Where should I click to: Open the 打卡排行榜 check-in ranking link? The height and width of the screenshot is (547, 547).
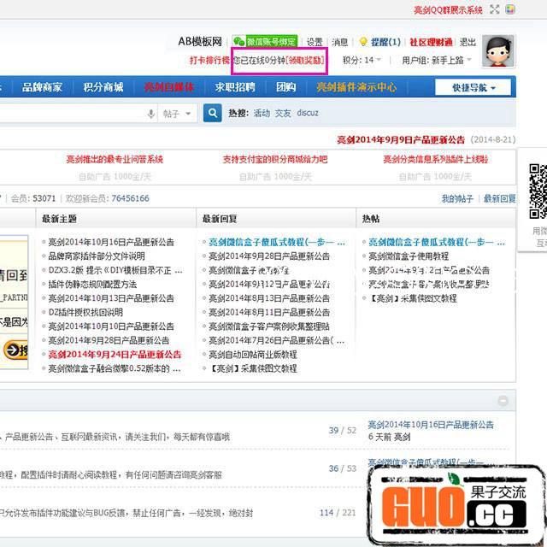tap(209, 61)
